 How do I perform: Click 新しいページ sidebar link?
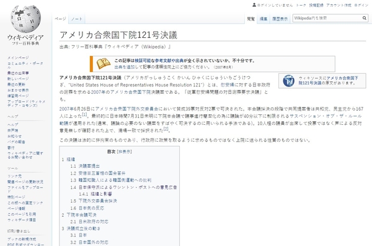coord(18,79)
